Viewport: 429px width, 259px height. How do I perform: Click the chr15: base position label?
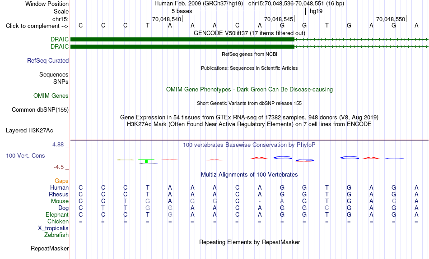[x=60, y=19]
